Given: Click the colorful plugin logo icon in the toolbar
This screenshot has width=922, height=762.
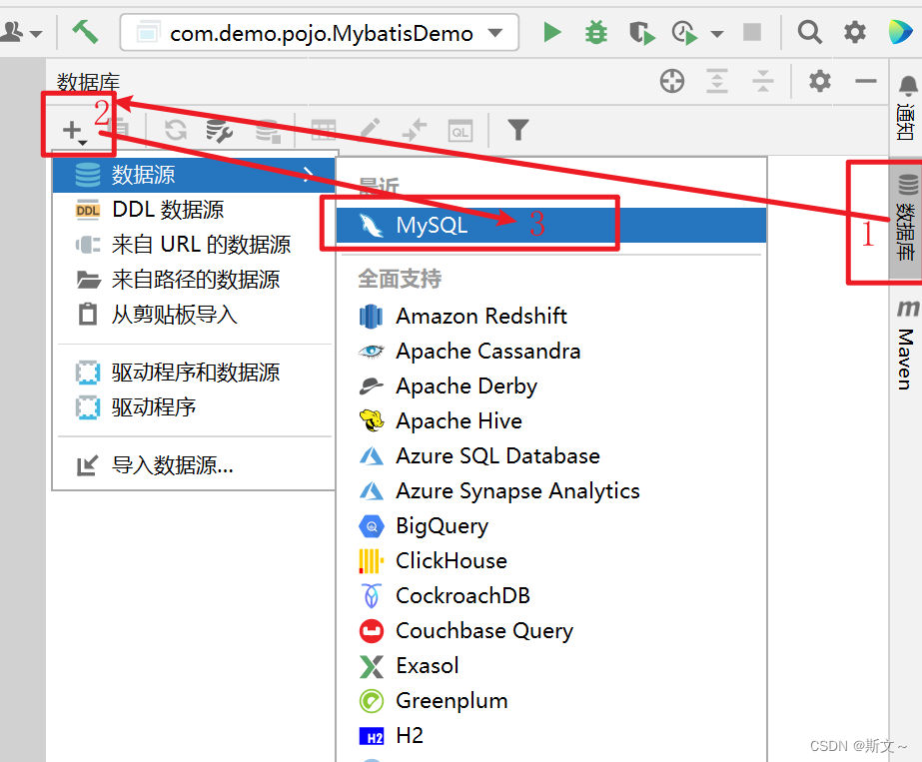Looking at the screenshot, I should click(900, 32).
